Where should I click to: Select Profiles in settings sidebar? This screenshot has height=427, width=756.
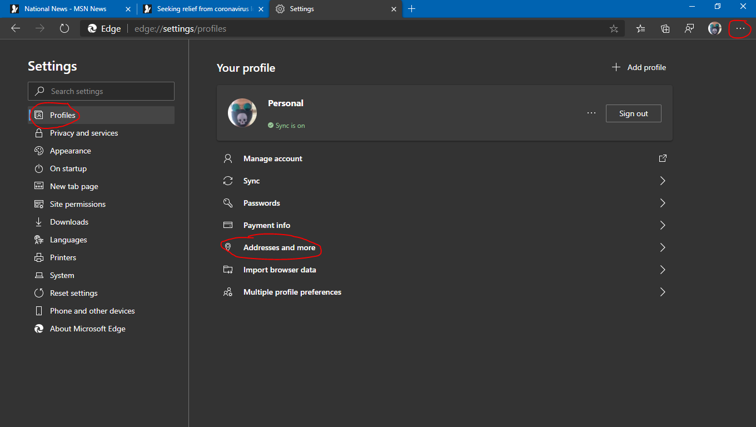(101, 115)
